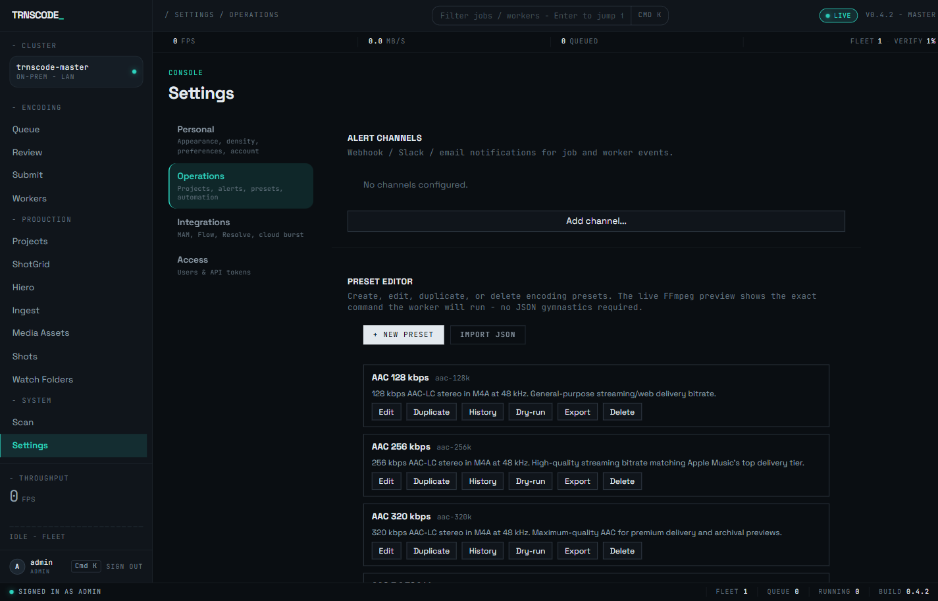Click the 'aac-320k' preset id text
This screenshot has width=938, height=601.
click(x=454, y=517)
